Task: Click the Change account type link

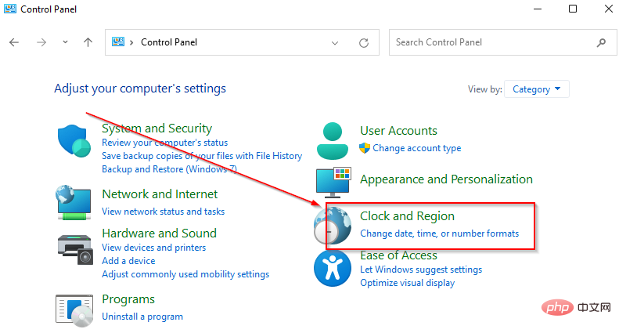Action: pos(416,148)
